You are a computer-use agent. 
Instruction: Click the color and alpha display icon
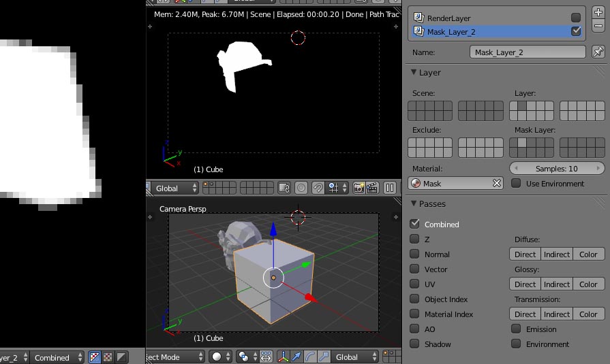[95, 357]
